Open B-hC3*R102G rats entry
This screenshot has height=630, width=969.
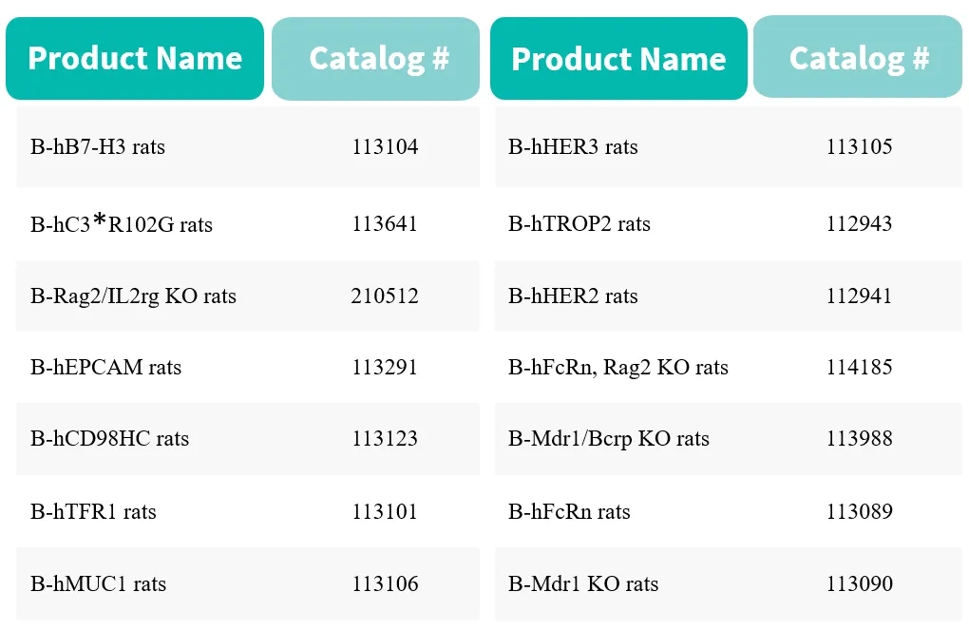(x=122, y=224)
